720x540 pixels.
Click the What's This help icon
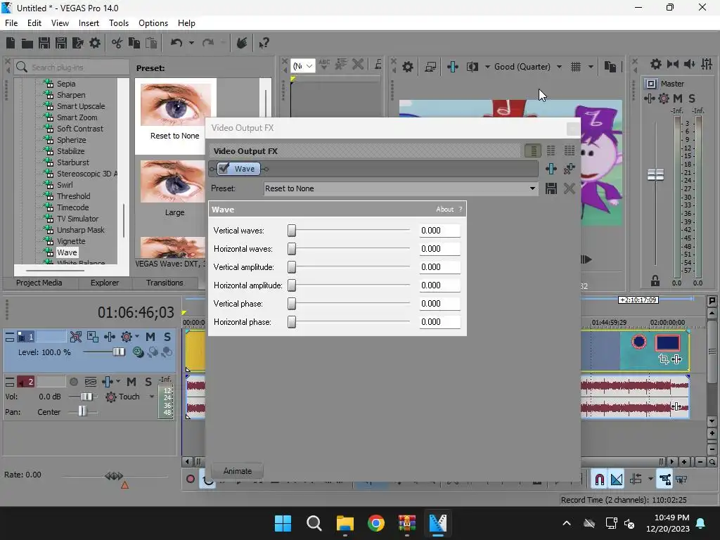tap(264, 43)
